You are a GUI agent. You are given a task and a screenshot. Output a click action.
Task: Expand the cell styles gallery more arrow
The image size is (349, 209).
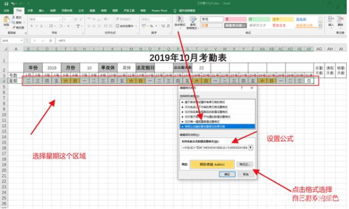tap(320, 28)
